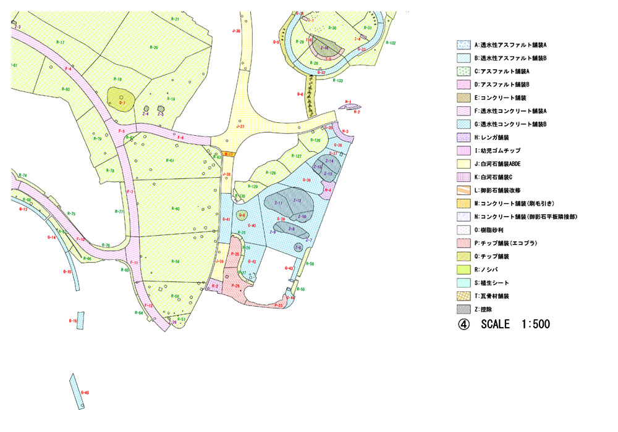Click the P-26 pink chip paving area
618x432 pixels.
pyautogui.click(x=235, y=286)
